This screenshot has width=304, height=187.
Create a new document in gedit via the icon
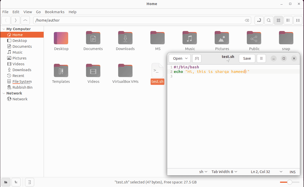[x=197, y=58]
